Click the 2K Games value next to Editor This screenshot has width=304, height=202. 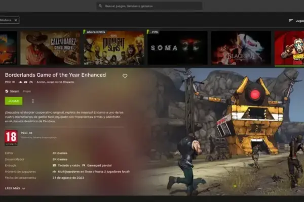coord(60,153)
